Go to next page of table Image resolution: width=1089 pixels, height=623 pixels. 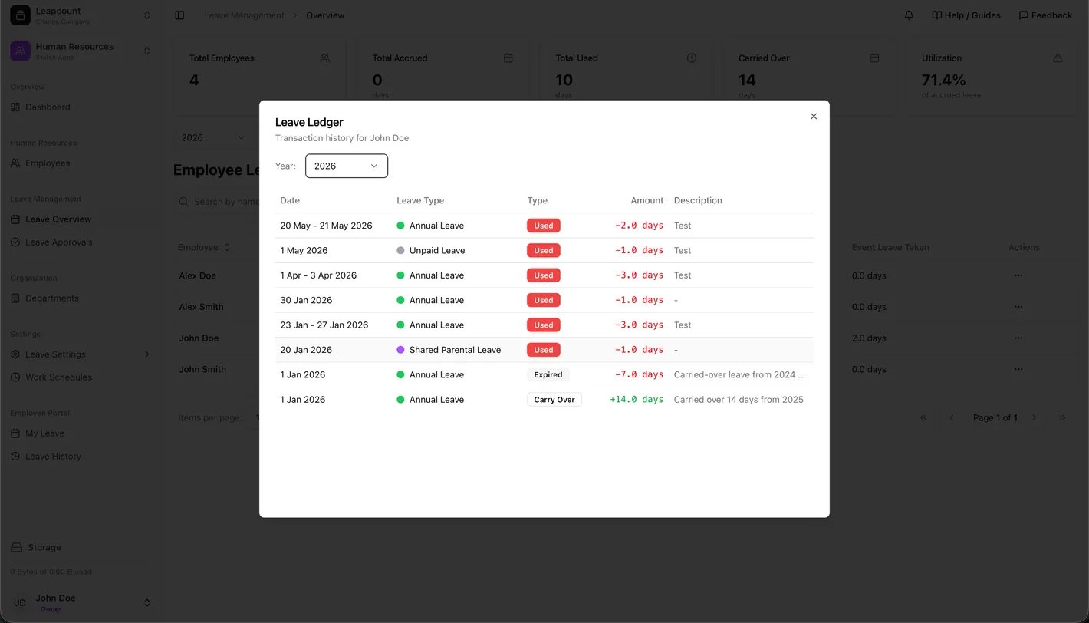[1034, 418]
